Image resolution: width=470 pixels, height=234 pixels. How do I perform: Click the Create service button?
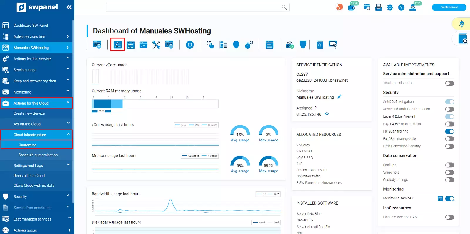coord(449,7)
